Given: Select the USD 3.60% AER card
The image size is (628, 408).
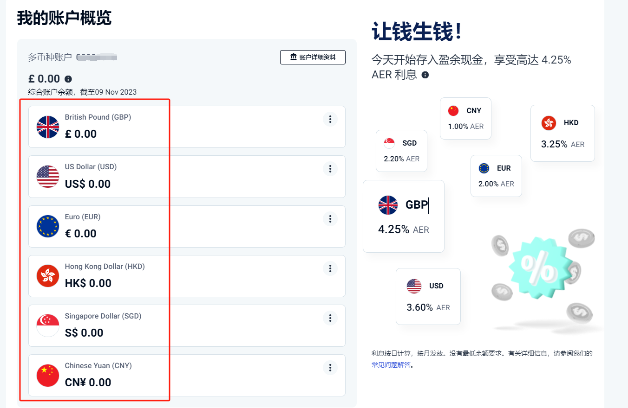Looking at the screenshot, I should click(x=427, y=296).
